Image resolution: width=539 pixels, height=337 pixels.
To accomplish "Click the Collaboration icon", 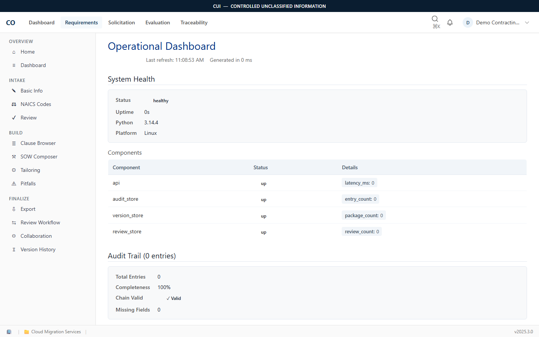I will [14, 236].
